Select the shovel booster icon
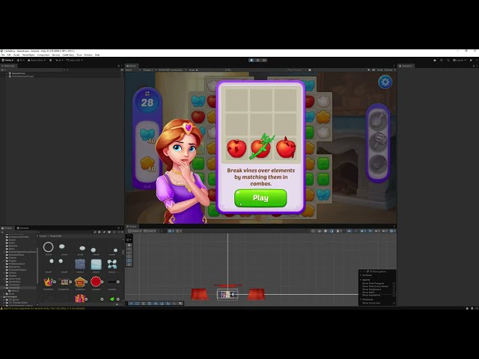This screenshot has height=359, width=479. click(x=378, y=120)
